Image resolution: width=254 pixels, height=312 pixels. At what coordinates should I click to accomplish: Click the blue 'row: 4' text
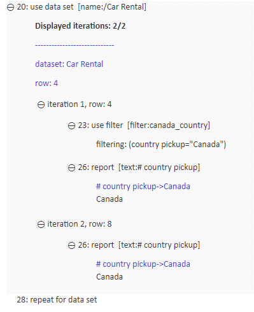coord(46,83)
